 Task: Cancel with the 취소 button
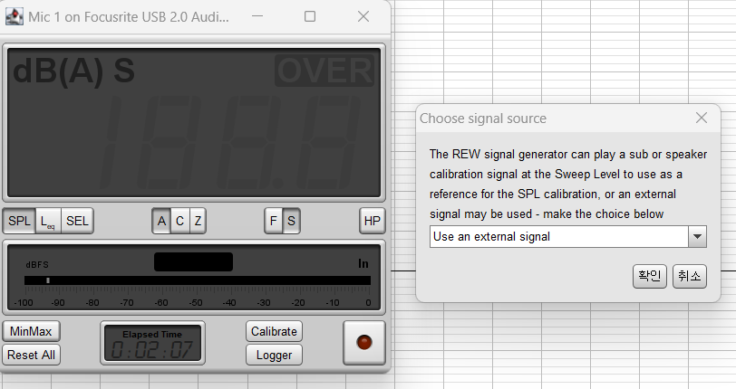pos(690,276)
